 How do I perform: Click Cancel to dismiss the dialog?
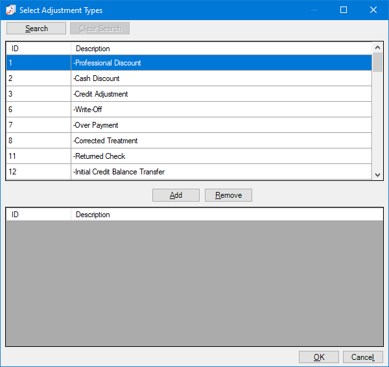click(362, 357)
